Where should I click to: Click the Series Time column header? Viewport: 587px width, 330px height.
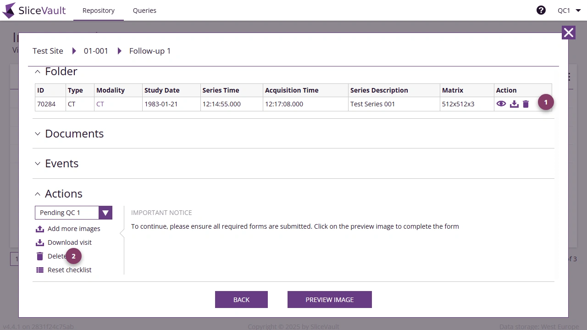[232, 90]
